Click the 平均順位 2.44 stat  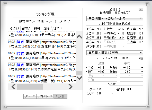pos(114,38)
